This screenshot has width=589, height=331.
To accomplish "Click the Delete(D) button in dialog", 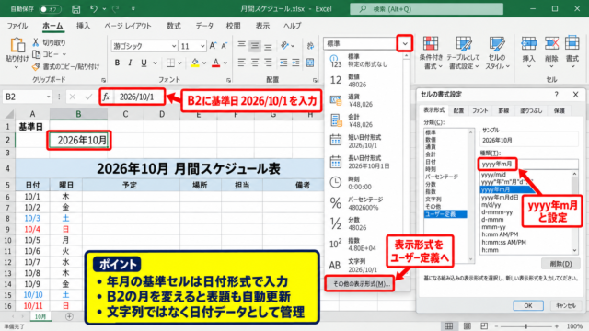I will click(x=560, y=264).
